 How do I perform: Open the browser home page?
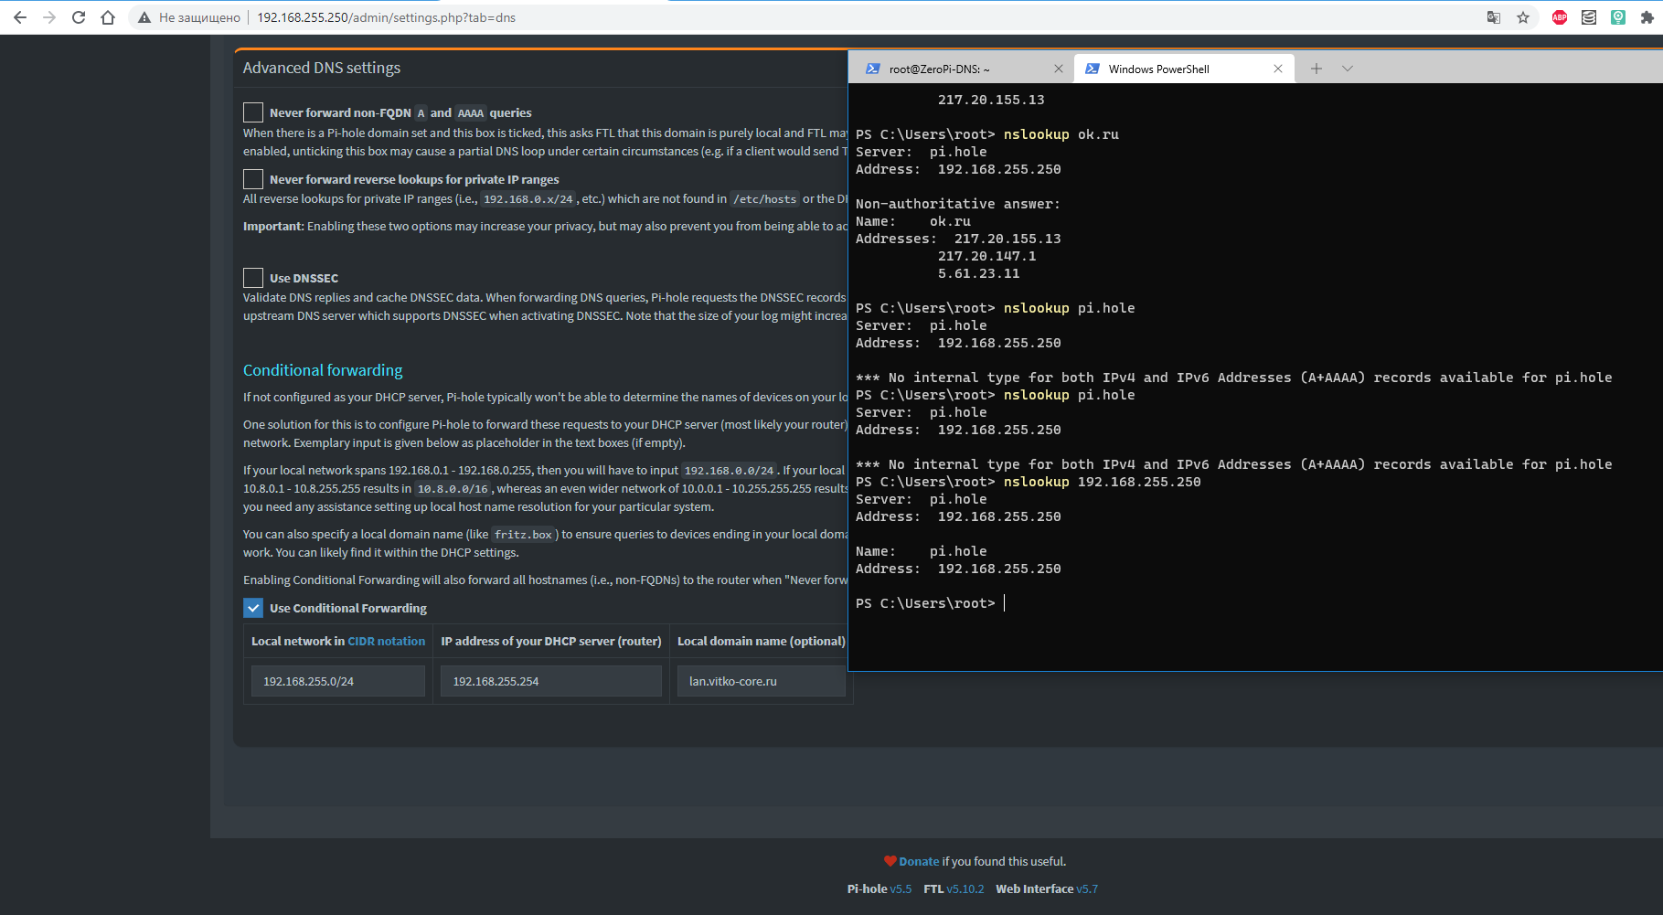[x=108, y=17]
